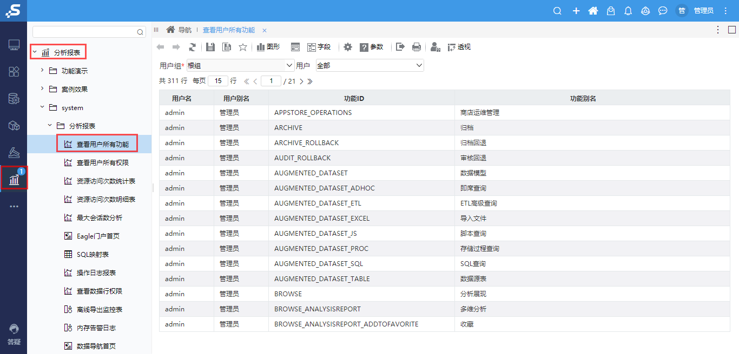Screen dimensions: 739x354
Task: Open the app store shopping bag icon
Action: 611,11
